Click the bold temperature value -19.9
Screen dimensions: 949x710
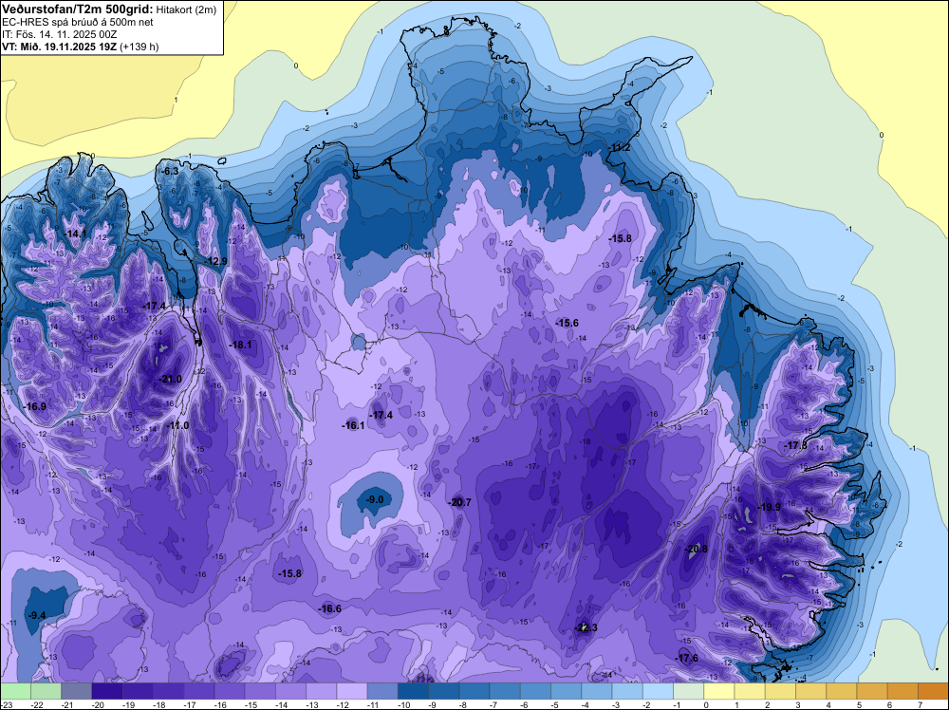point(770,507)
